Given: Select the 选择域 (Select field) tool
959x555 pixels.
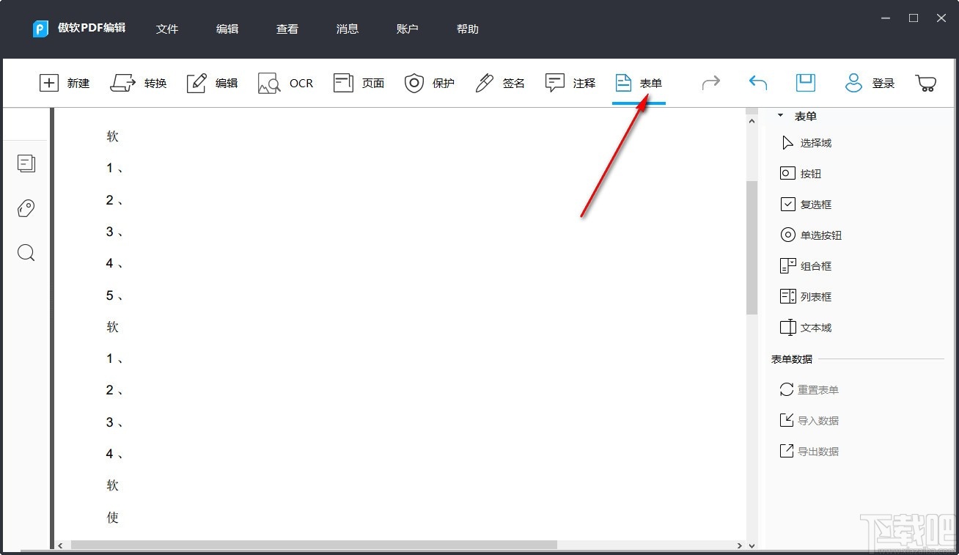Looking at the screenshot, I should (806, 143).
